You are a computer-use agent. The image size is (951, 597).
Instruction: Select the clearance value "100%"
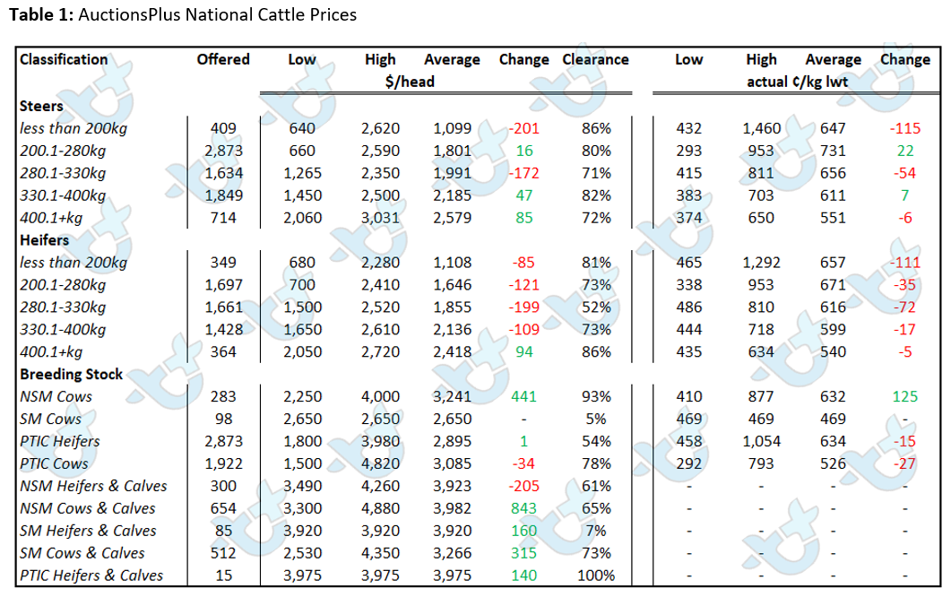596,575
